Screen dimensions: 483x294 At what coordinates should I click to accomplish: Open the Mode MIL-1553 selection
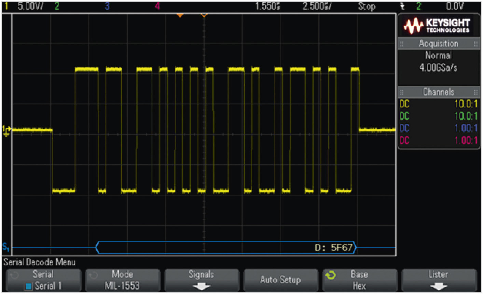coord(122,280)
